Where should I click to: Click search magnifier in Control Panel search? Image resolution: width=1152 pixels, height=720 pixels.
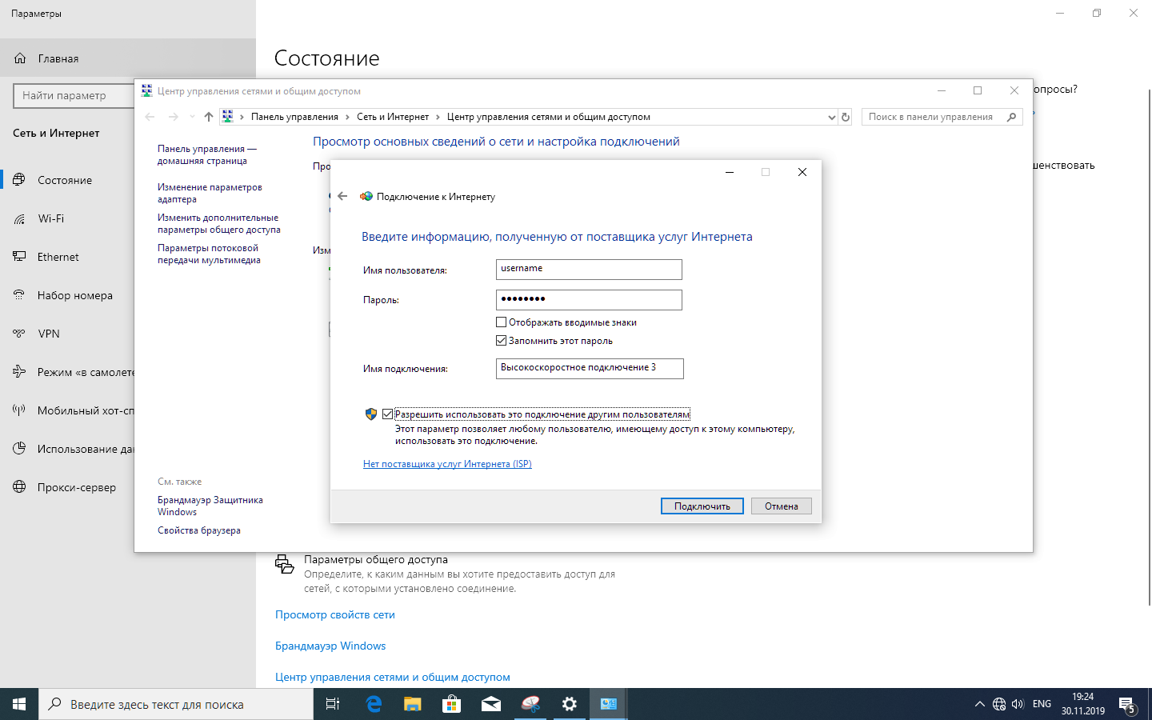(x=1011, y=117)
